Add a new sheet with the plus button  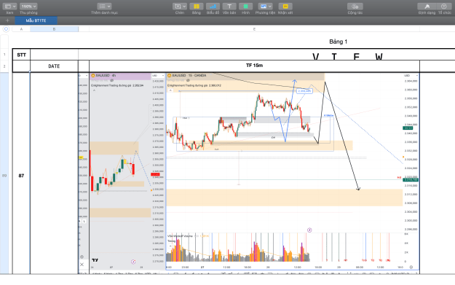7,20
